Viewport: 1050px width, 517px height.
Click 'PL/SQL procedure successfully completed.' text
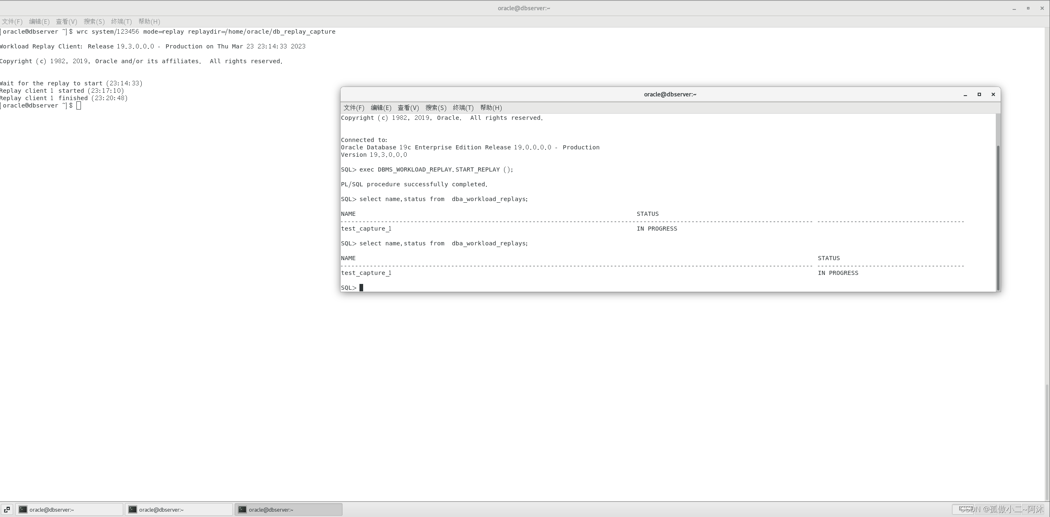pos(414,184)
